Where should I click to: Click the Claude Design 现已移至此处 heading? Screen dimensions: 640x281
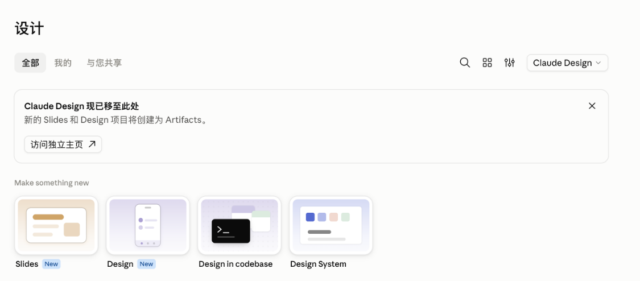pos(81,106)
